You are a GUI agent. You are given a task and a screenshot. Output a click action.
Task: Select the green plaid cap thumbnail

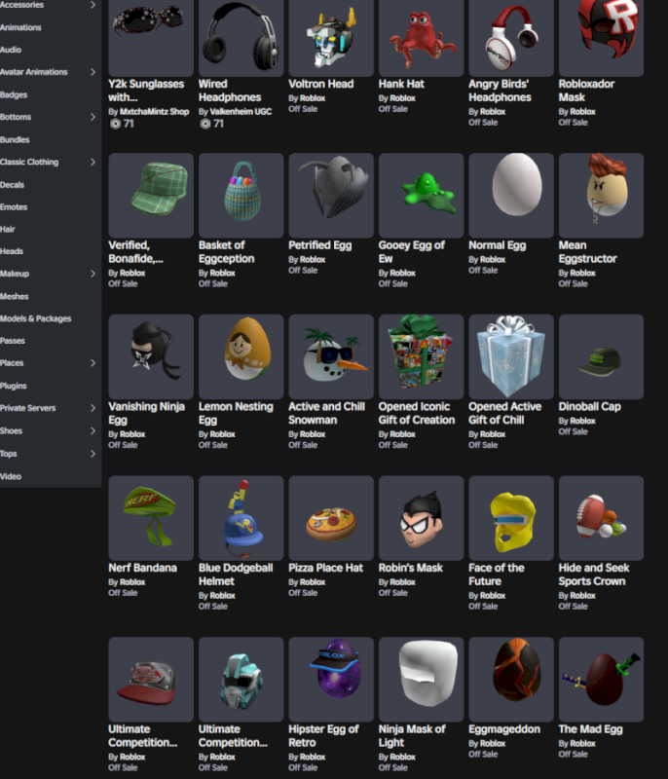151,196
